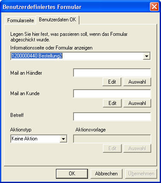Screen dimensions: 161x183
Task: Focus the Mail an Kunde text field
Action: [x=112, y=93]
